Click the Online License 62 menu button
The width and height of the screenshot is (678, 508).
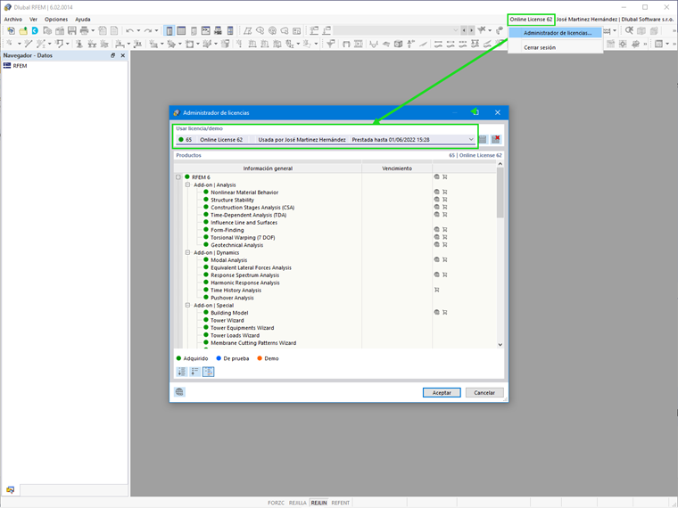[x=531, y=20]
